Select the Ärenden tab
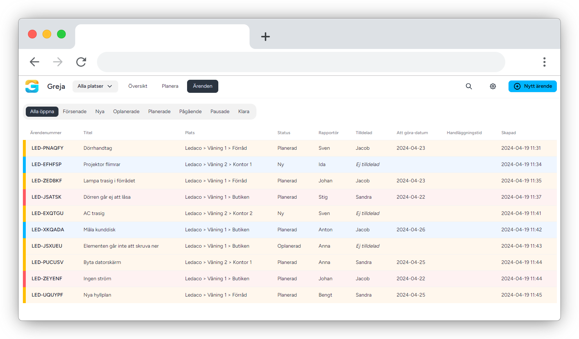The image size is (579, 339). 203,86
